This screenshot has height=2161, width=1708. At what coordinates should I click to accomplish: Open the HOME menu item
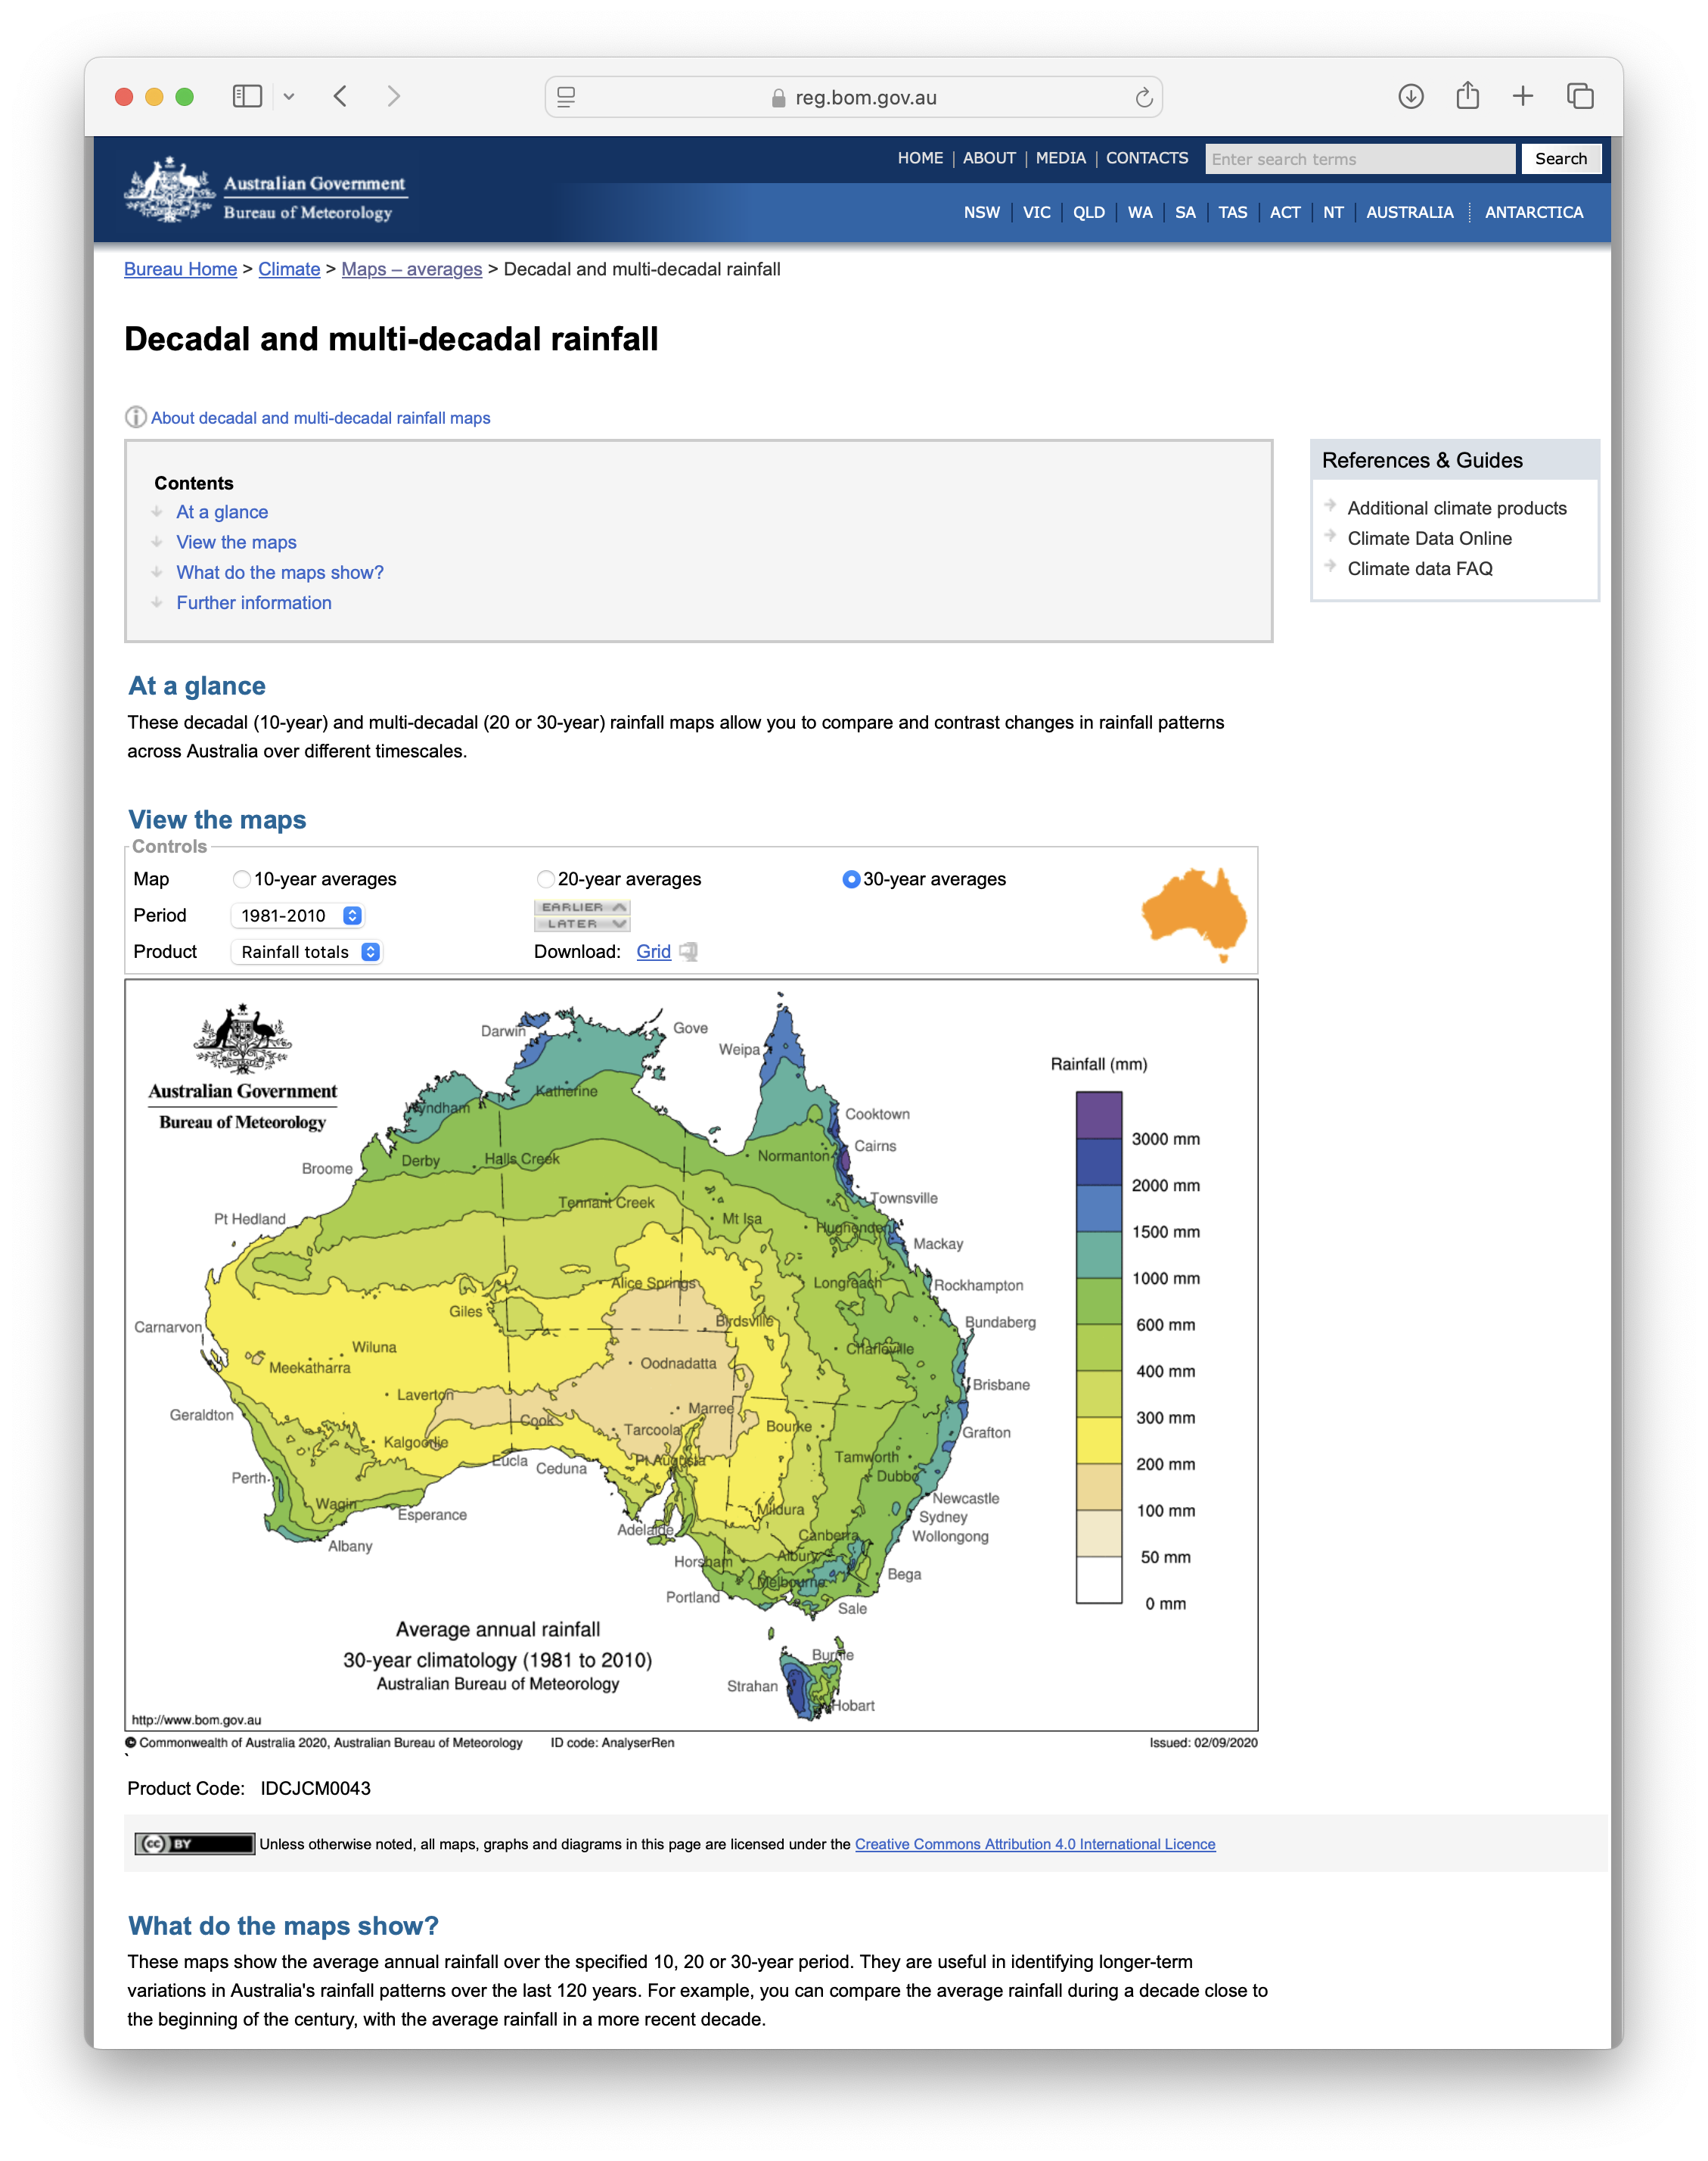(920, 158)
